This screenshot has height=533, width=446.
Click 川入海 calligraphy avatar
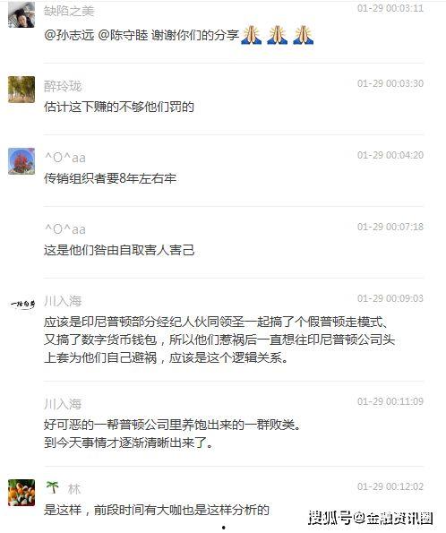[x=22, y=304]
